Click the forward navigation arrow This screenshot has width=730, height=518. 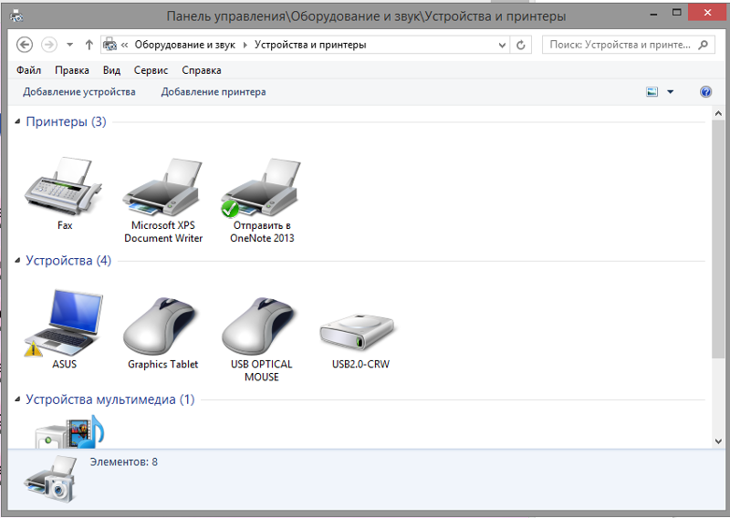point(49,45)
